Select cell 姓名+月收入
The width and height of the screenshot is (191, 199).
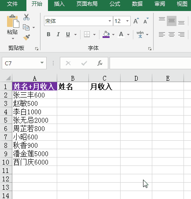pos(35,86)
